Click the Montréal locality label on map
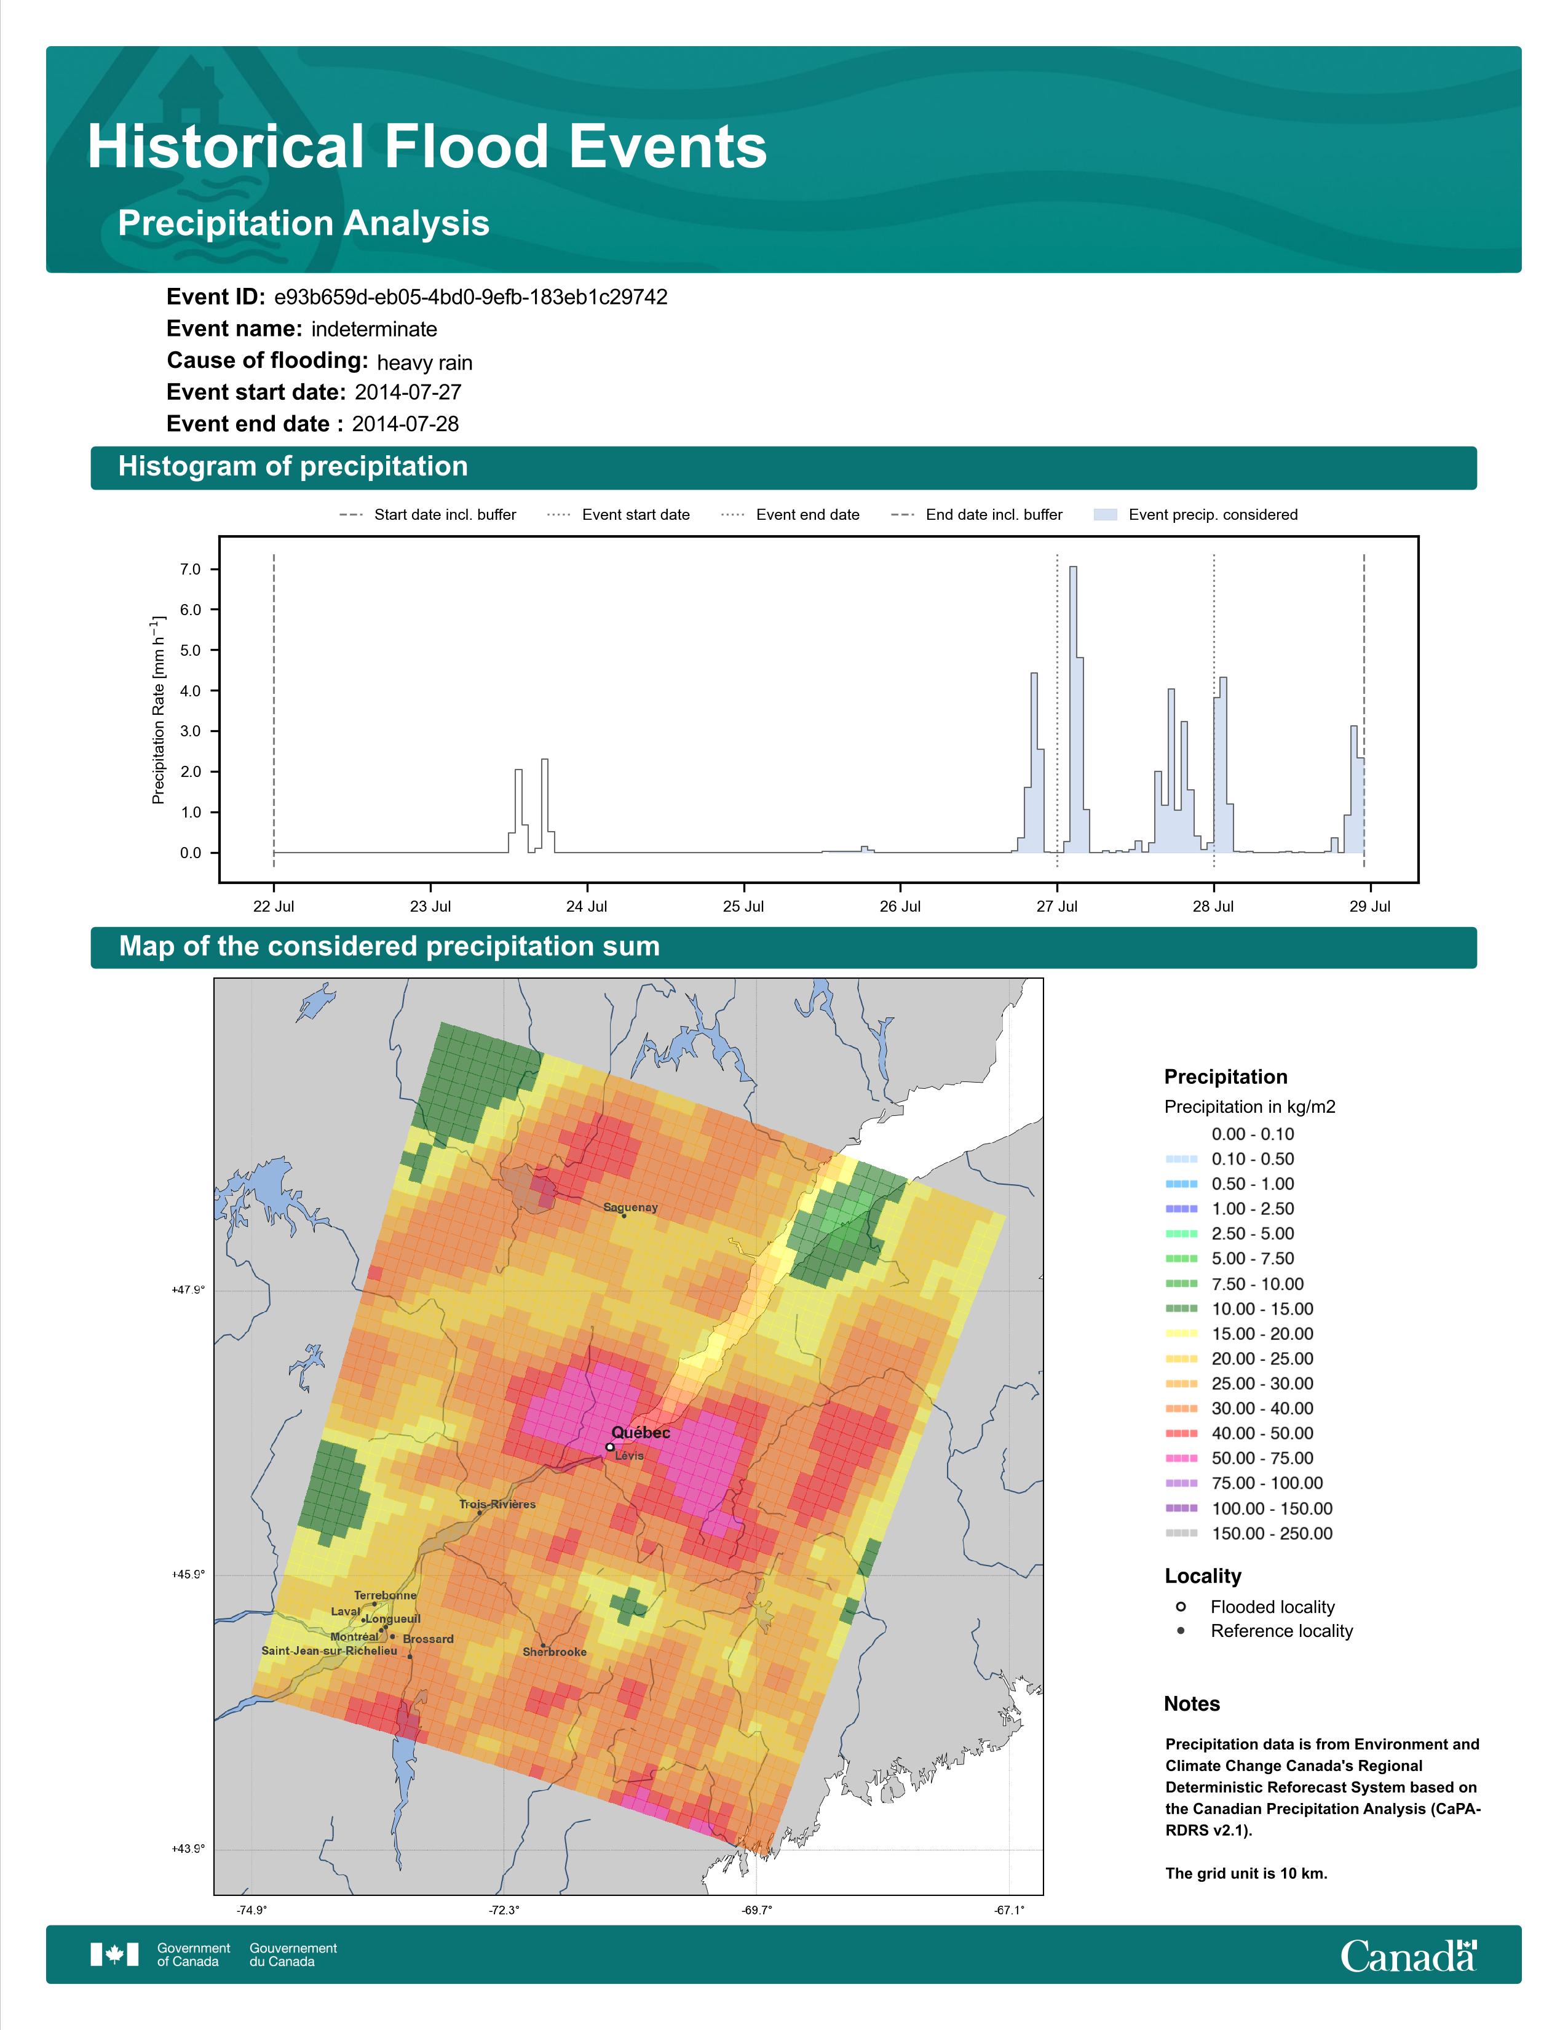The image size is (1568, 2030). click(x=354, y=1636)
